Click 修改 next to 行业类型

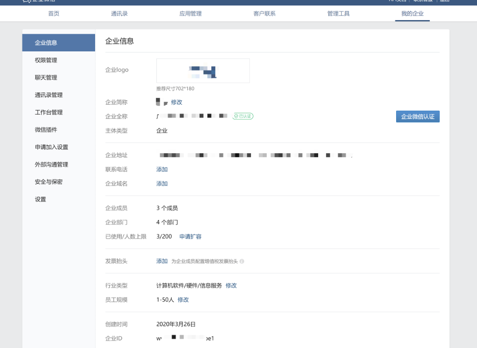[231, 285]
